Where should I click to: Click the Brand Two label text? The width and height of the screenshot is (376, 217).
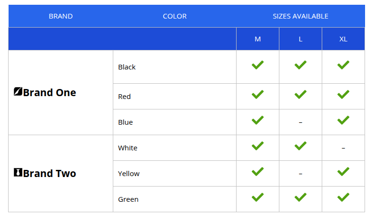coord(49,173)
